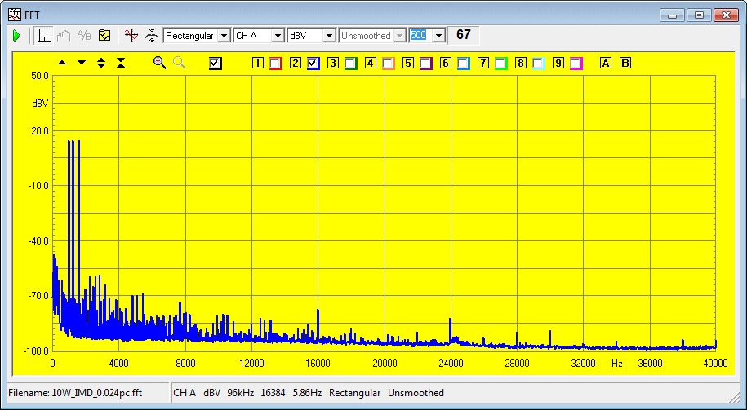
Task: Enable the orange trace 4 checkbox
Action: click(389, 64)
